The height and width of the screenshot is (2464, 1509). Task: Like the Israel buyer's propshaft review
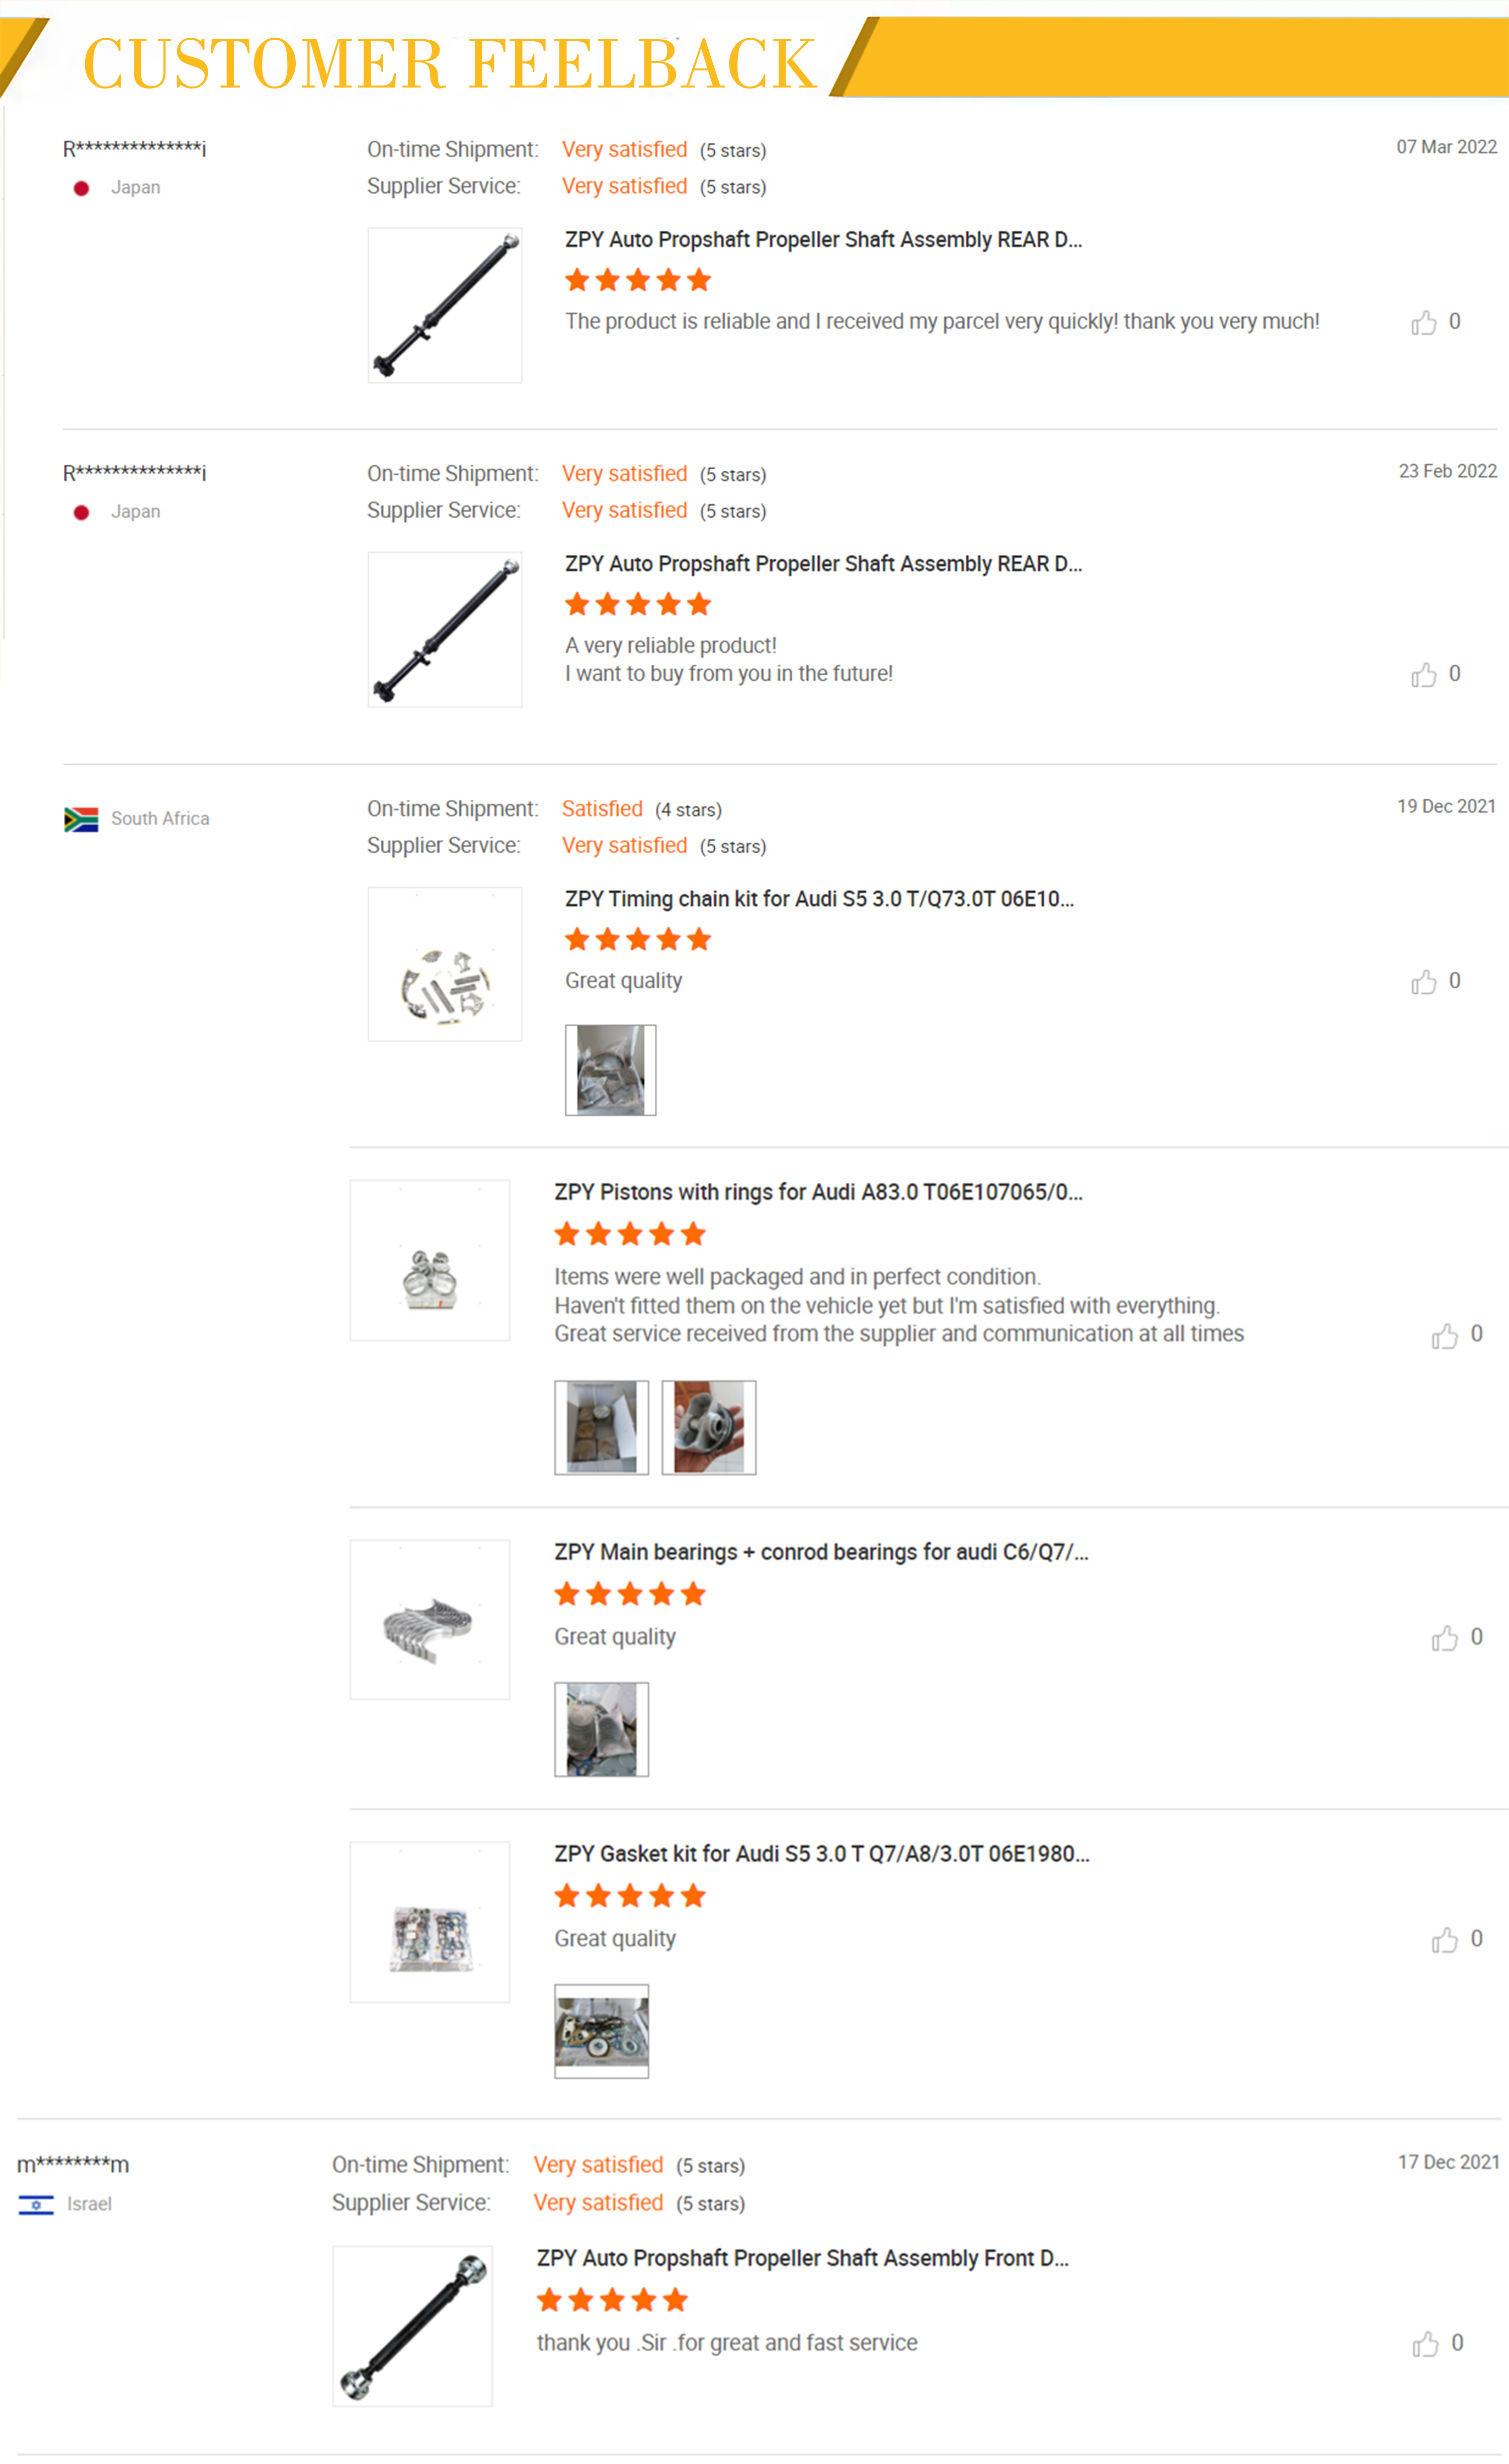pyautogui.click(x=1425, y=2344)
